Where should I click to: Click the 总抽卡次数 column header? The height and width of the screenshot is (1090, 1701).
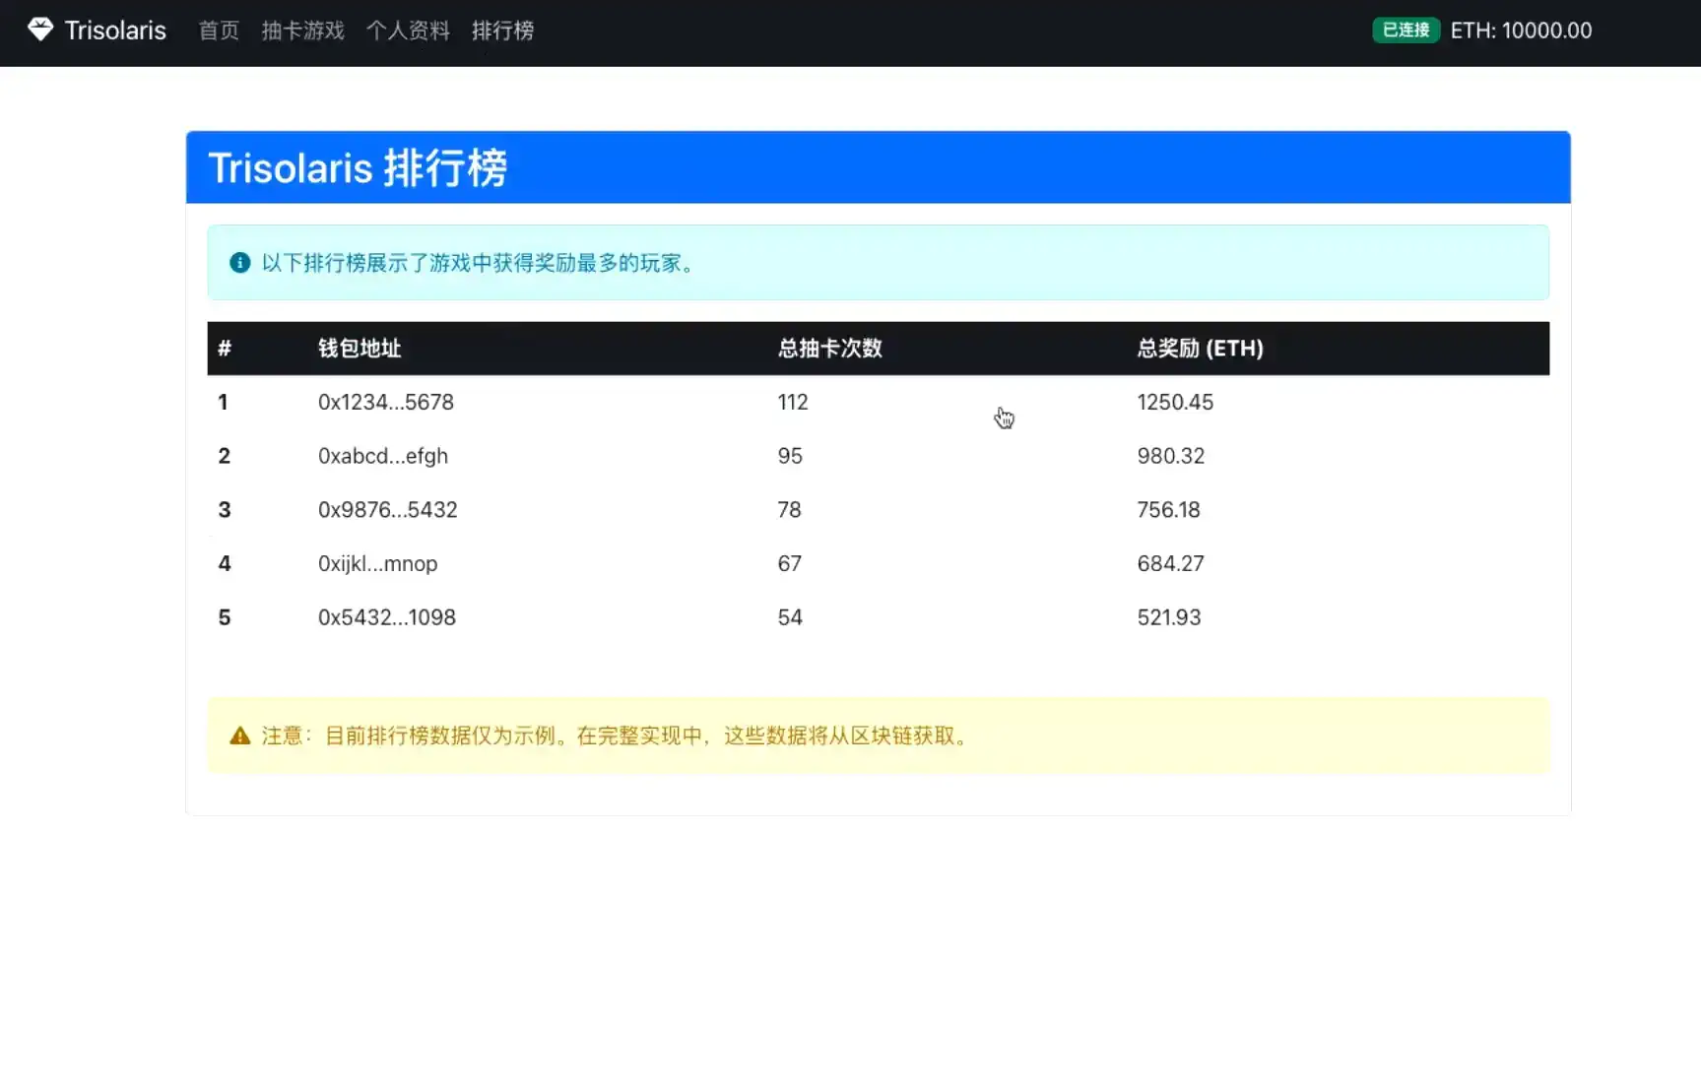point(829,349)
